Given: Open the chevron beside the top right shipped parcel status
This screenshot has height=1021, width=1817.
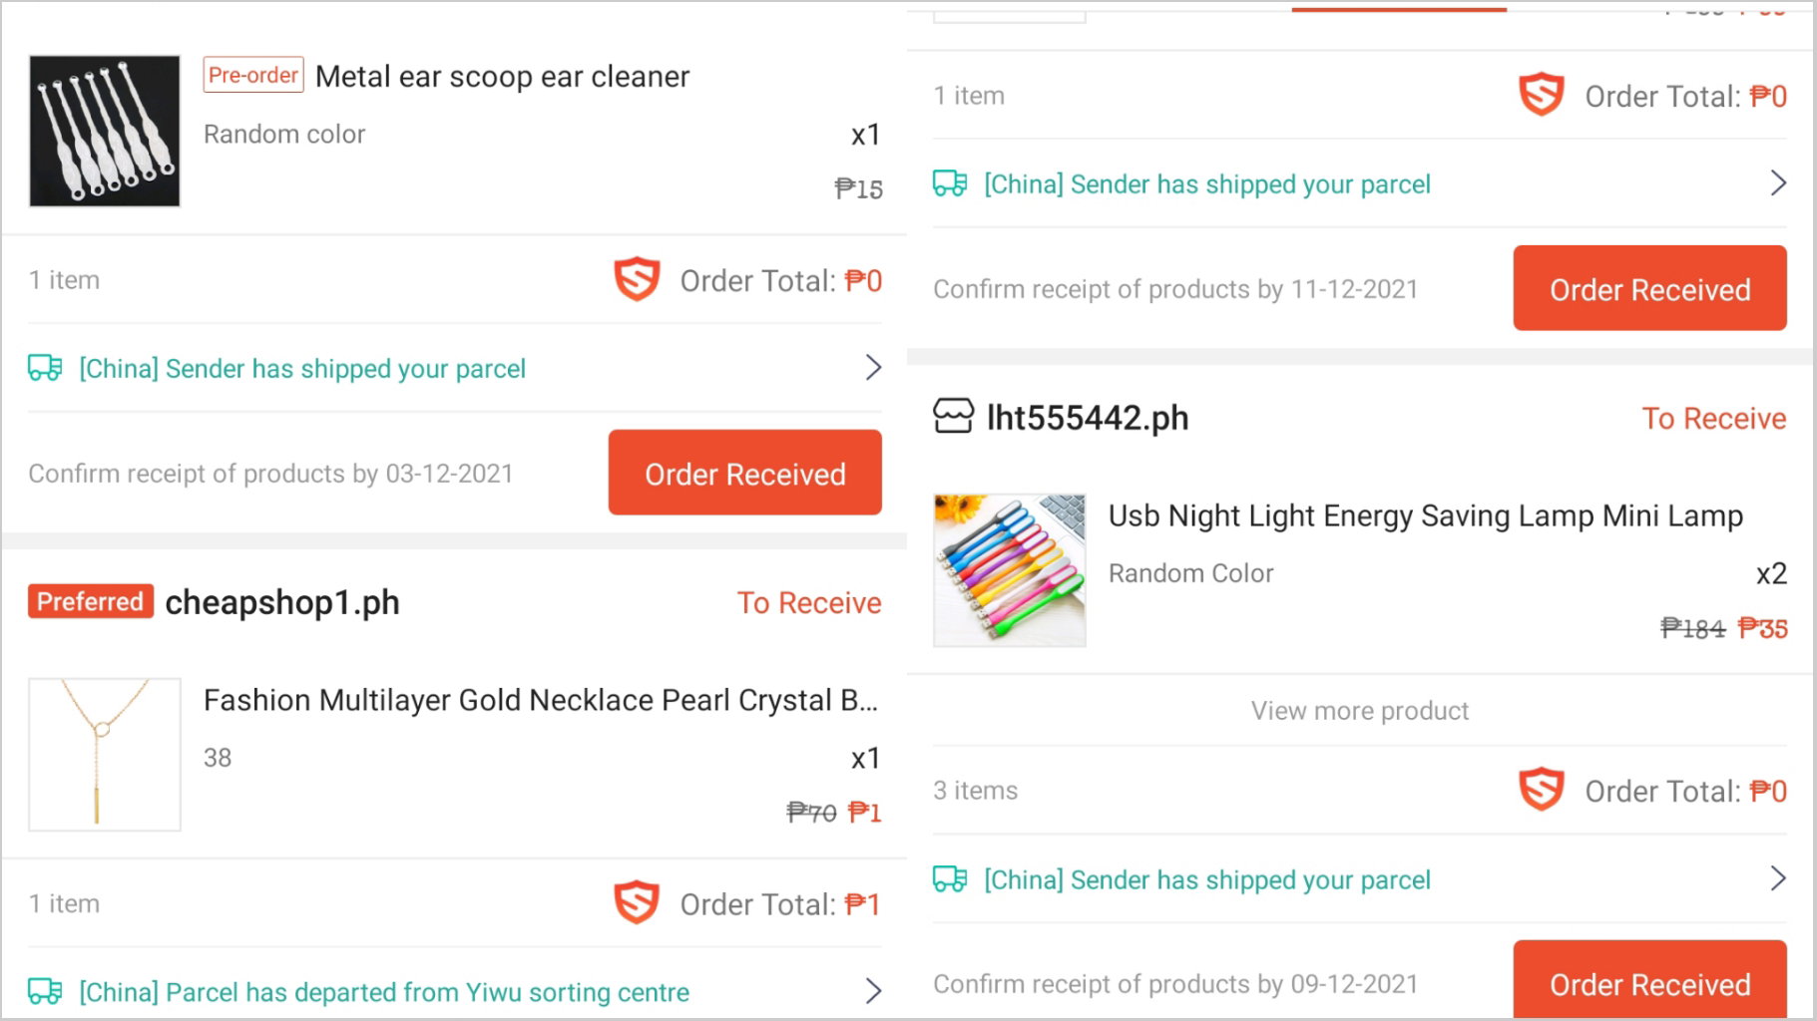Looking at the screenshot, I should (x=1778, y=183).
